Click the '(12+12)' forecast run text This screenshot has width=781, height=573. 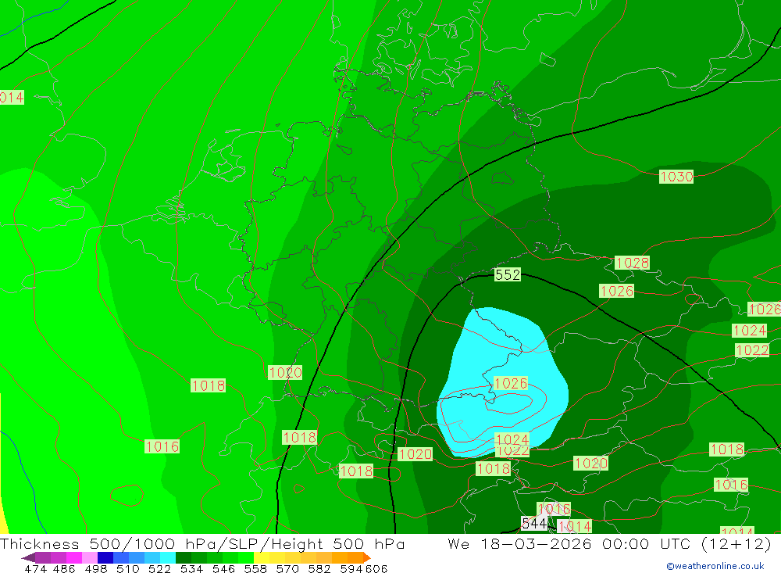pos(735,543)
